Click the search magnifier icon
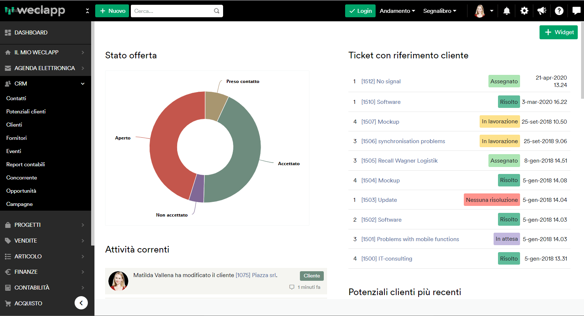This screenshot has width=584, height=316. 216,11
